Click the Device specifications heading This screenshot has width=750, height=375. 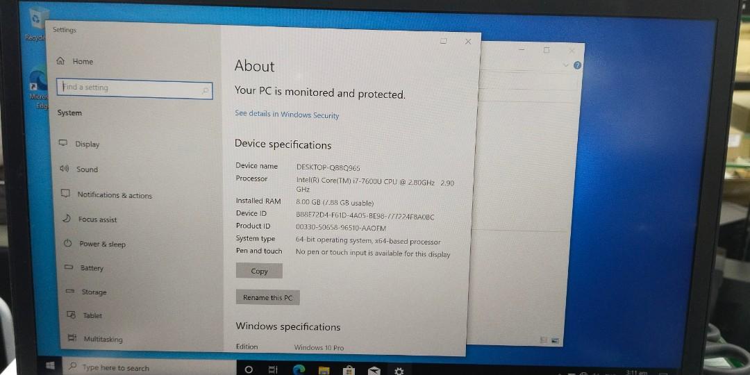(x=283, y=144)
